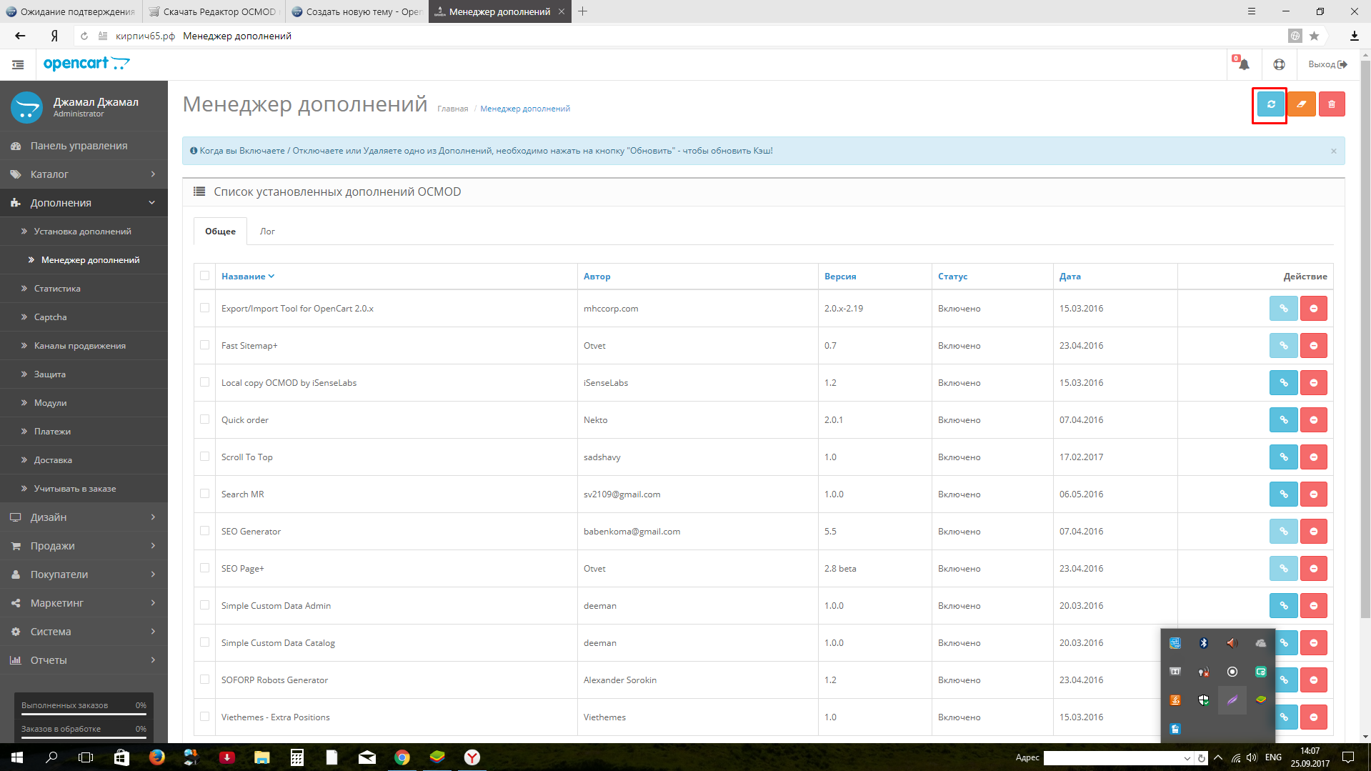Click the Выход logout link
The height and width of the screenshot is (771, 1371).
[x=1327, y=64]
